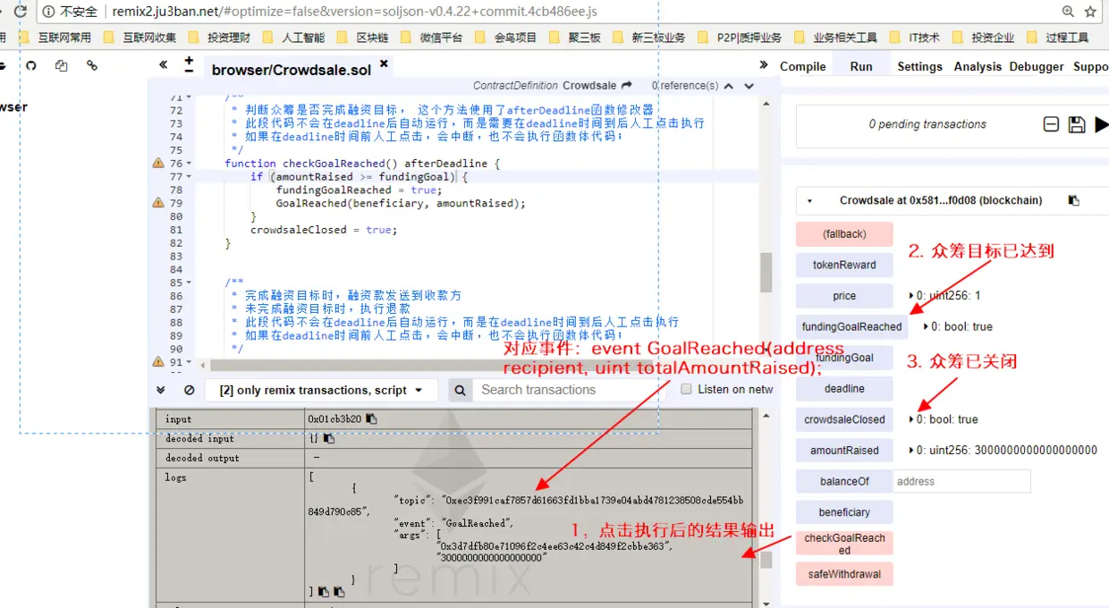Screen dimensions: 1109x608
Task: Click the fold arrow on code line 76
Action: pos(190,164)
